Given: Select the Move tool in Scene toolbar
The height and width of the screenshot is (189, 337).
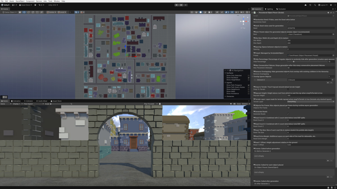Looking at the screenshot, I should [x=24, y=12].
